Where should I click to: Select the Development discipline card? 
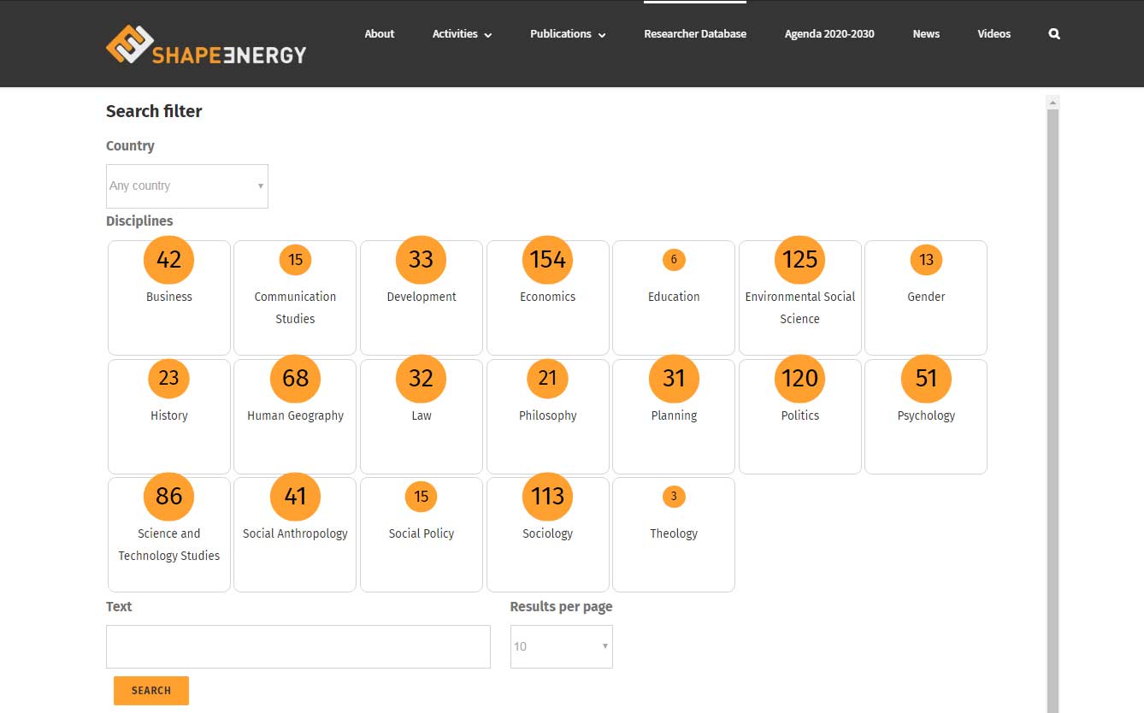click(422, 298)
